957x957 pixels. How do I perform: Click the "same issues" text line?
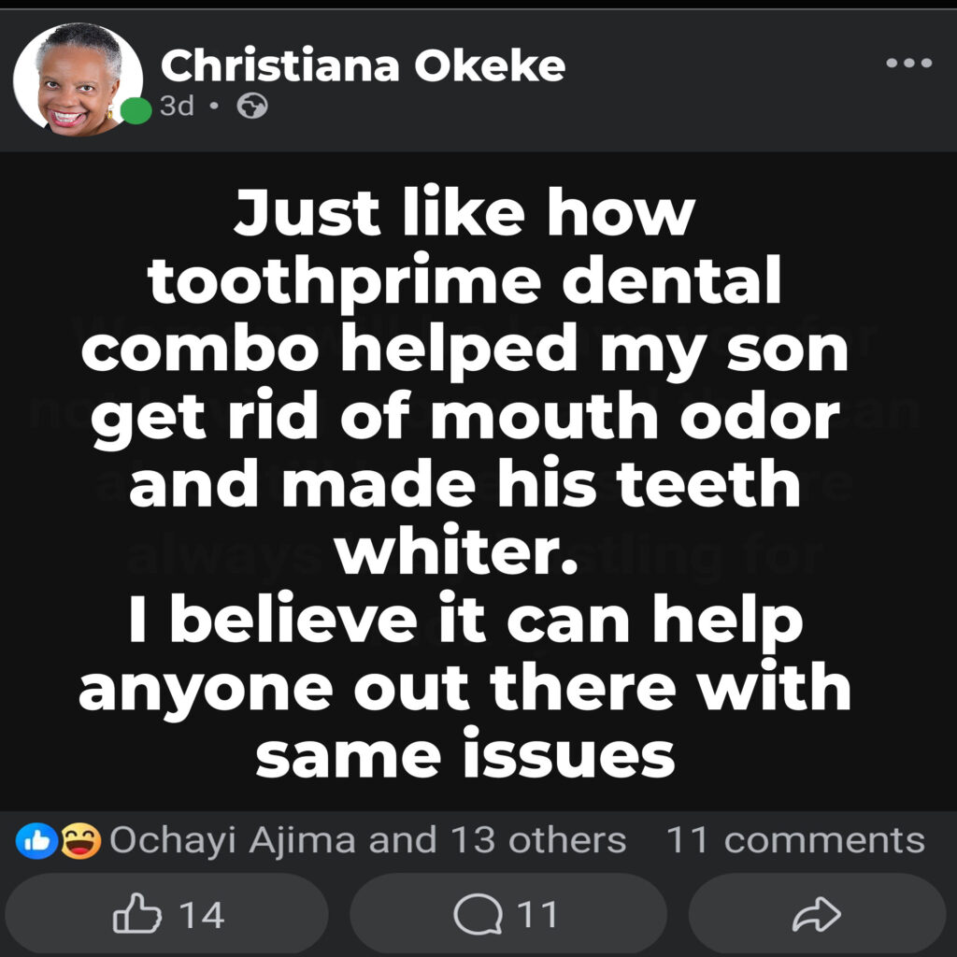click(x=464, y=754)
